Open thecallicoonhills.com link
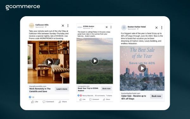This screenshot has width=190, height=119. click(38, 86)
